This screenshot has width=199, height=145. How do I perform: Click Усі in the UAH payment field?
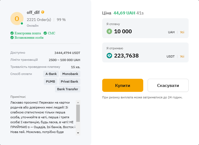click(x=182, y=32)
